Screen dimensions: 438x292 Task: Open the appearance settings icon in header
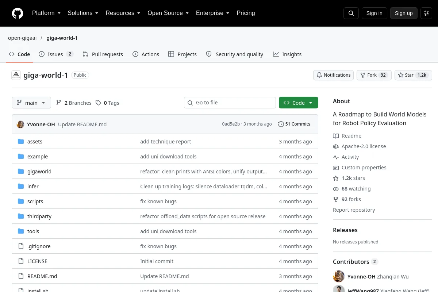[426, 13]
